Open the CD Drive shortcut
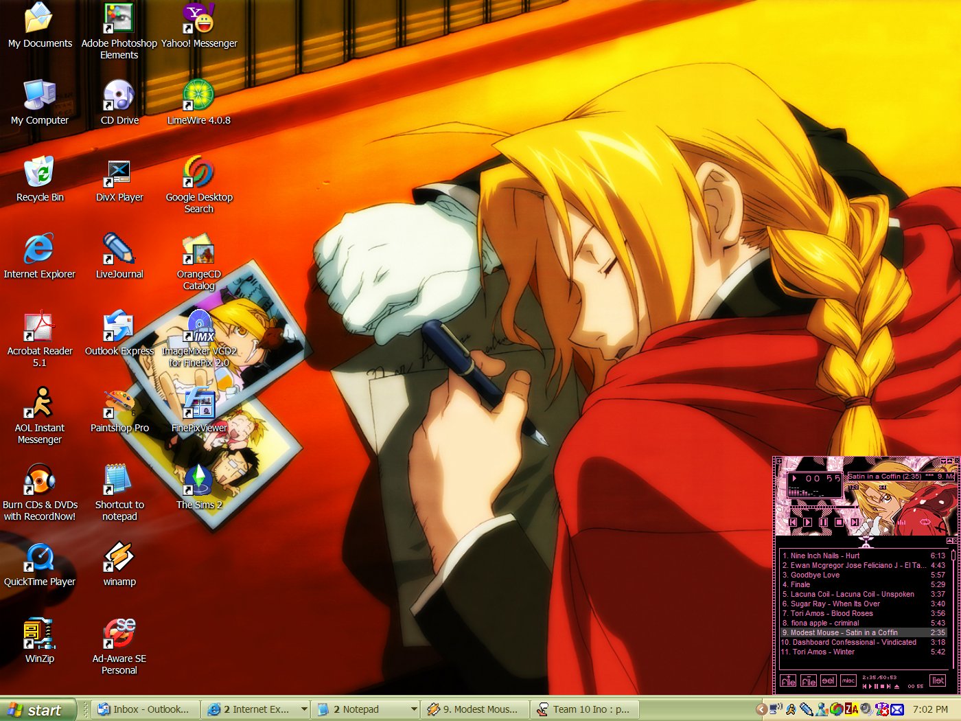The width and height of the screenshot is (961, 721). tap(119, 103)
